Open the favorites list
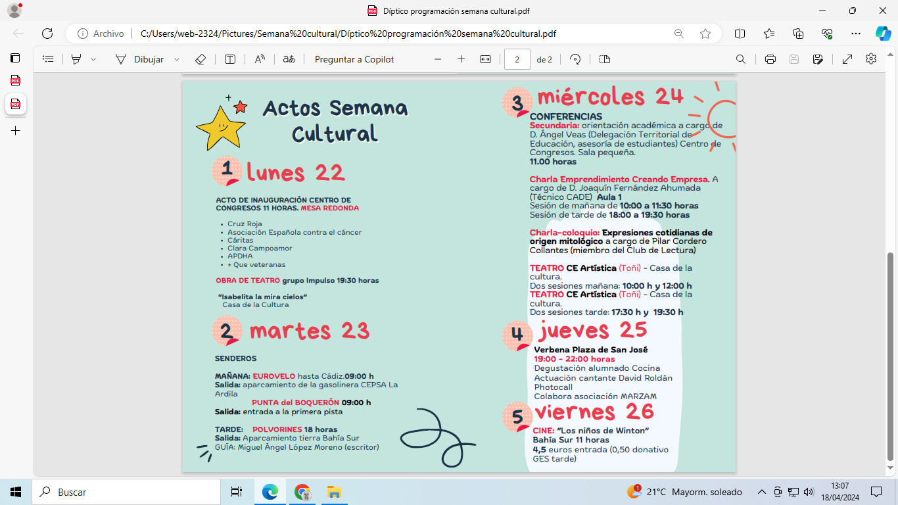This screenshot has height=505, width=898. click(x=769, y=34)
